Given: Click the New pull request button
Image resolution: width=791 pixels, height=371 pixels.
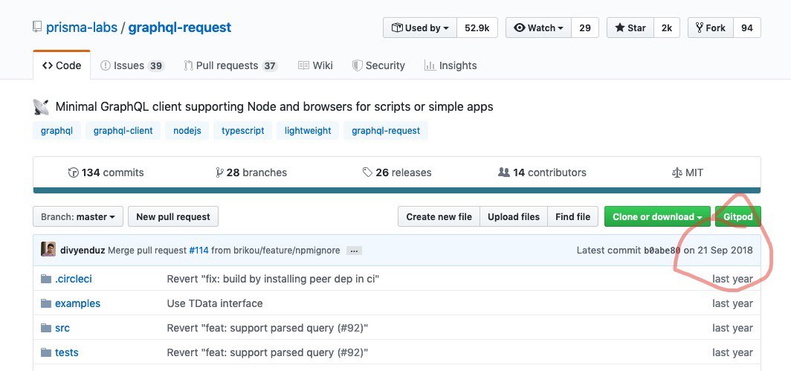Looking at the screenshot, I should coord(173,216).
